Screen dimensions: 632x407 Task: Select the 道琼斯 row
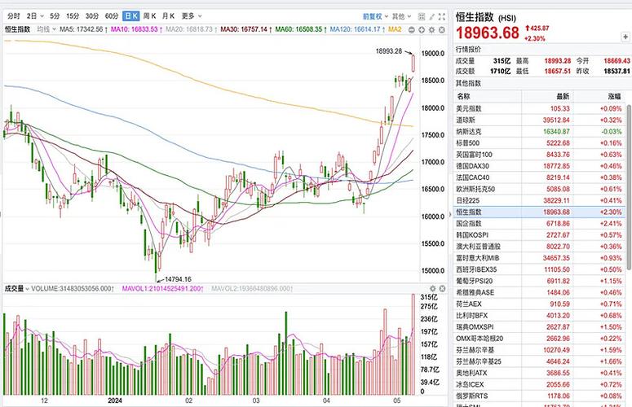(539, 120)
